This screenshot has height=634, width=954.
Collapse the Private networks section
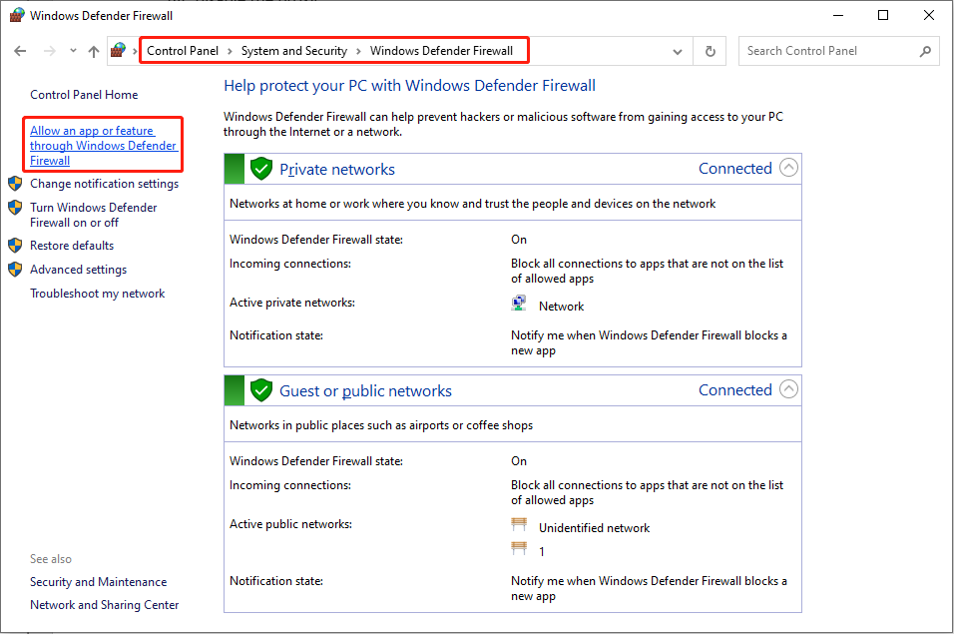(788, 168)
